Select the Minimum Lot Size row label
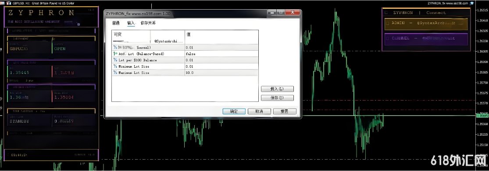 click(134, 66)
